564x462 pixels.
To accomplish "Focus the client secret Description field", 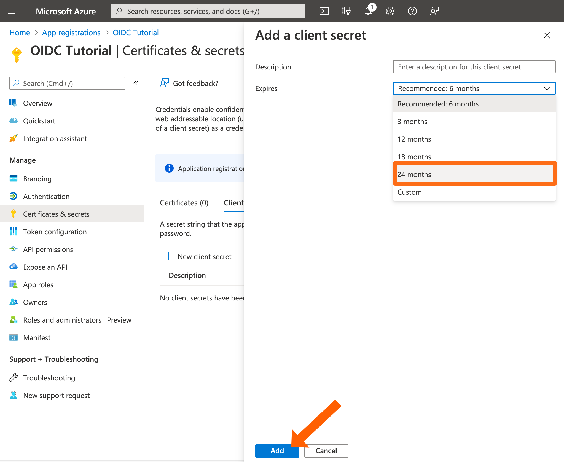I will [x=474, y=67].
